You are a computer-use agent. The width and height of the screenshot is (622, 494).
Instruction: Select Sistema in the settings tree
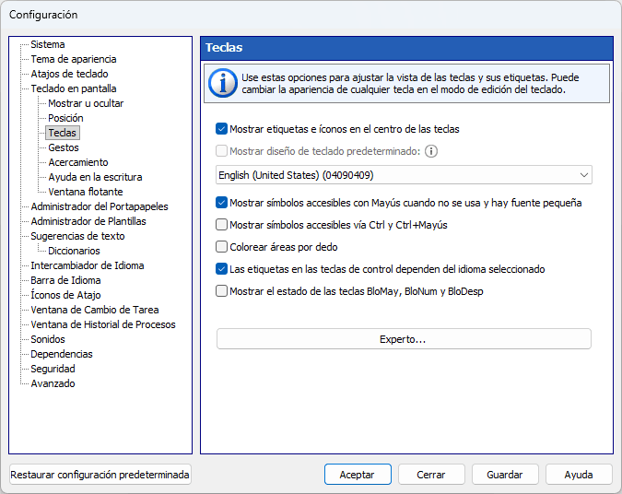tap(48, 44)
